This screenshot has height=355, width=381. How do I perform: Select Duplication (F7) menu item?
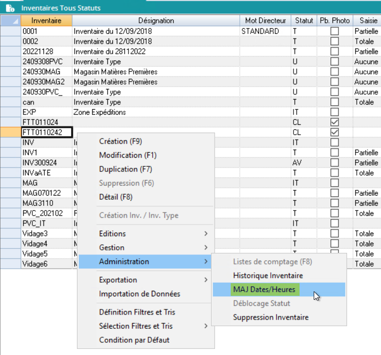125,169
